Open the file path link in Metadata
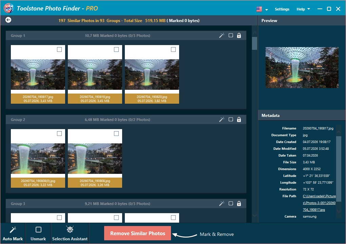 pos(319,203)
